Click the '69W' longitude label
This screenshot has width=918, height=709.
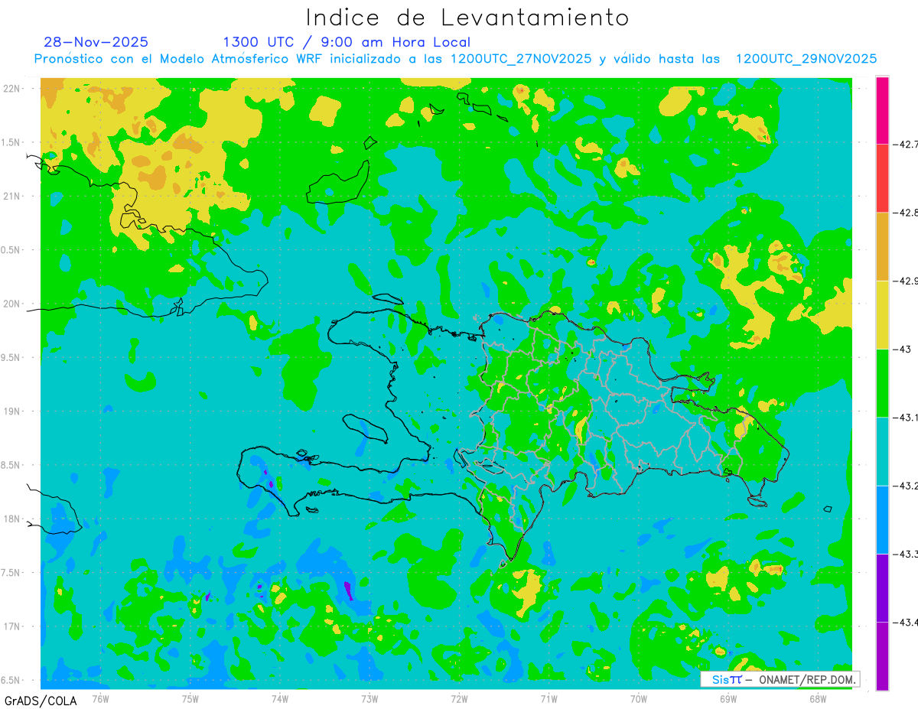[728, 699]
